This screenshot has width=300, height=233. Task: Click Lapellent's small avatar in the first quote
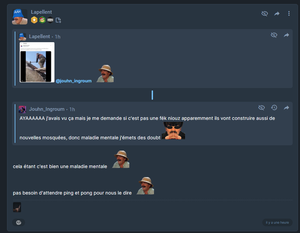tap(22, 36)
